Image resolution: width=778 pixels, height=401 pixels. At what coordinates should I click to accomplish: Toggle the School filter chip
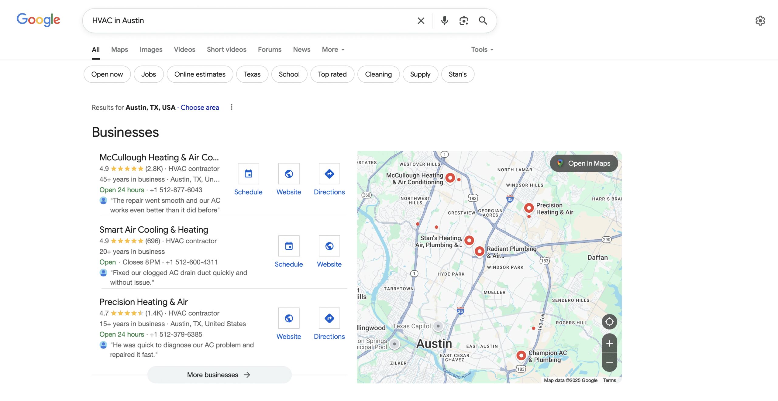pos(289,74)
